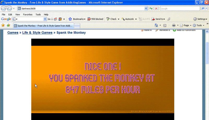Open the View menu

coord(18,14)
